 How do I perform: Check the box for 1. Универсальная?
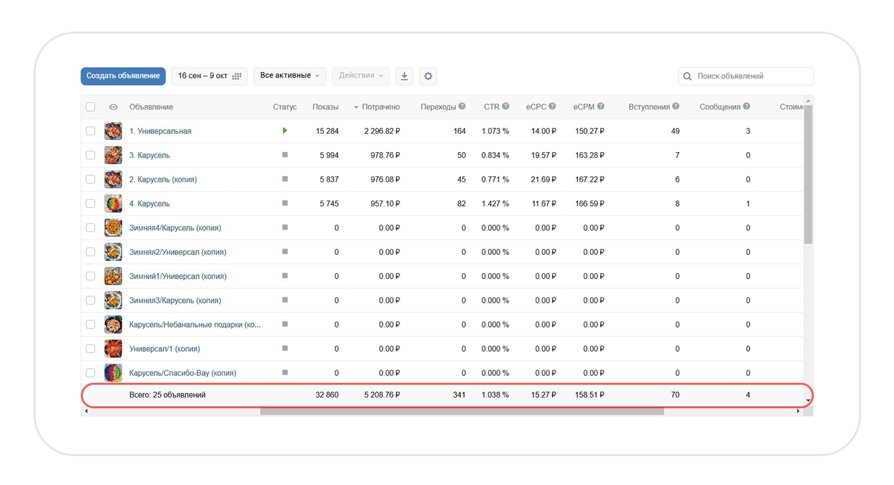[91, 131]
